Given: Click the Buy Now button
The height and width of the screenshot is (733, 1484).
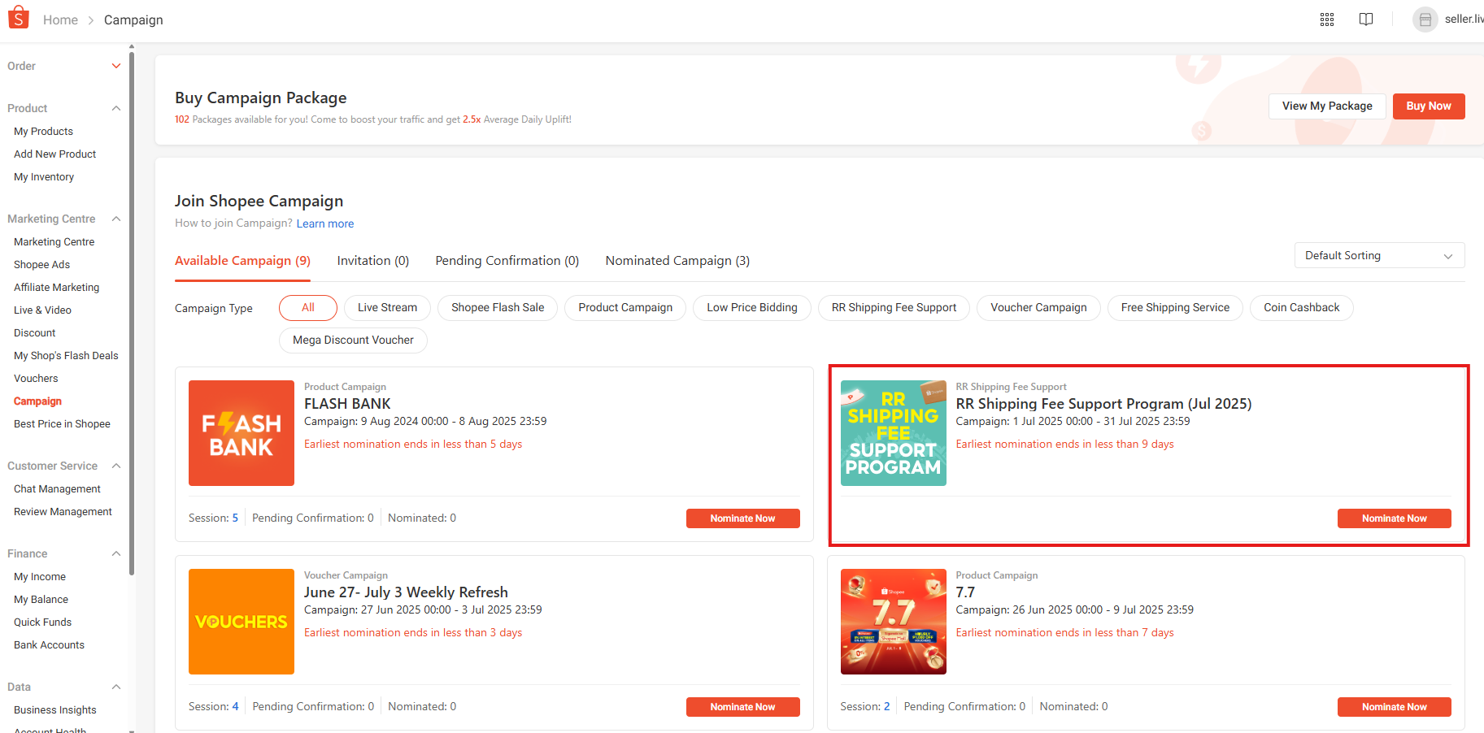Looking at the screenshot, I should 1428,106.
